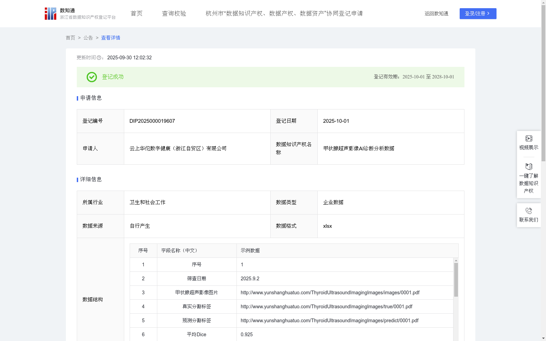Click 企业数据 data type value
Screen dimensions: 546x341
[333, 203]
